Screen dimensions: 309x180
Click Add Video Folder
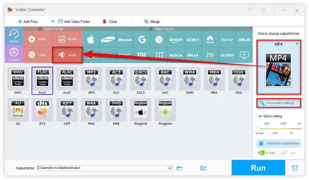click(x=74, y=22)
